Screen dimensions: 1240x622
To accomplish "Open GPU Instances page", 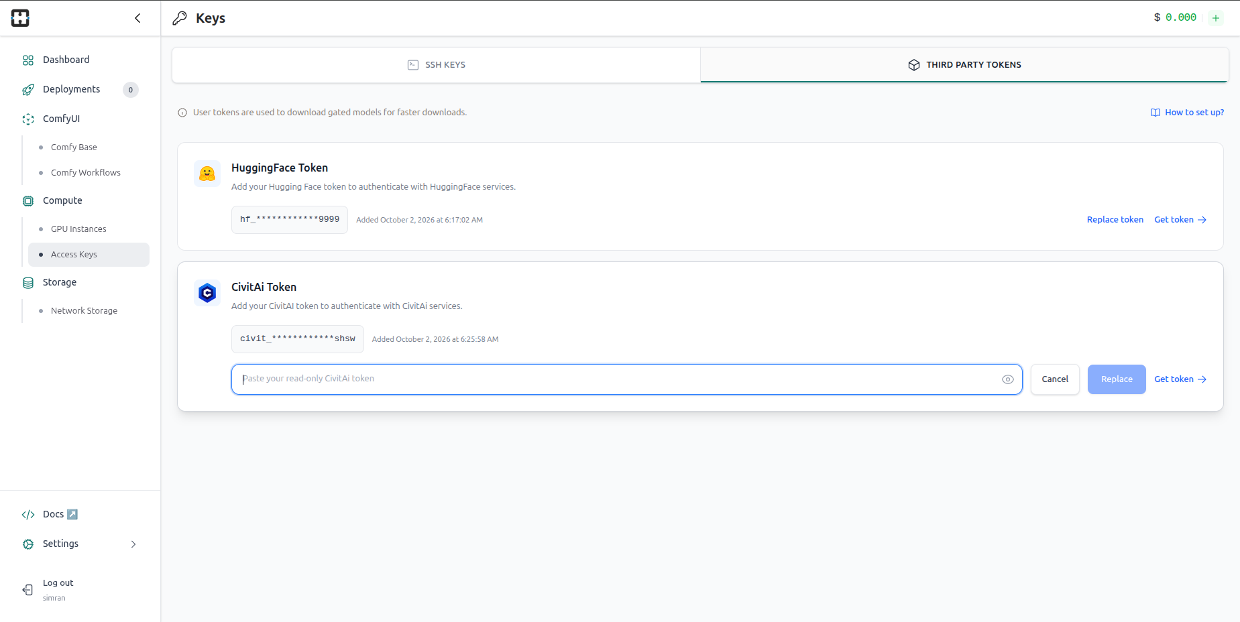I will (x=78, y=229).
